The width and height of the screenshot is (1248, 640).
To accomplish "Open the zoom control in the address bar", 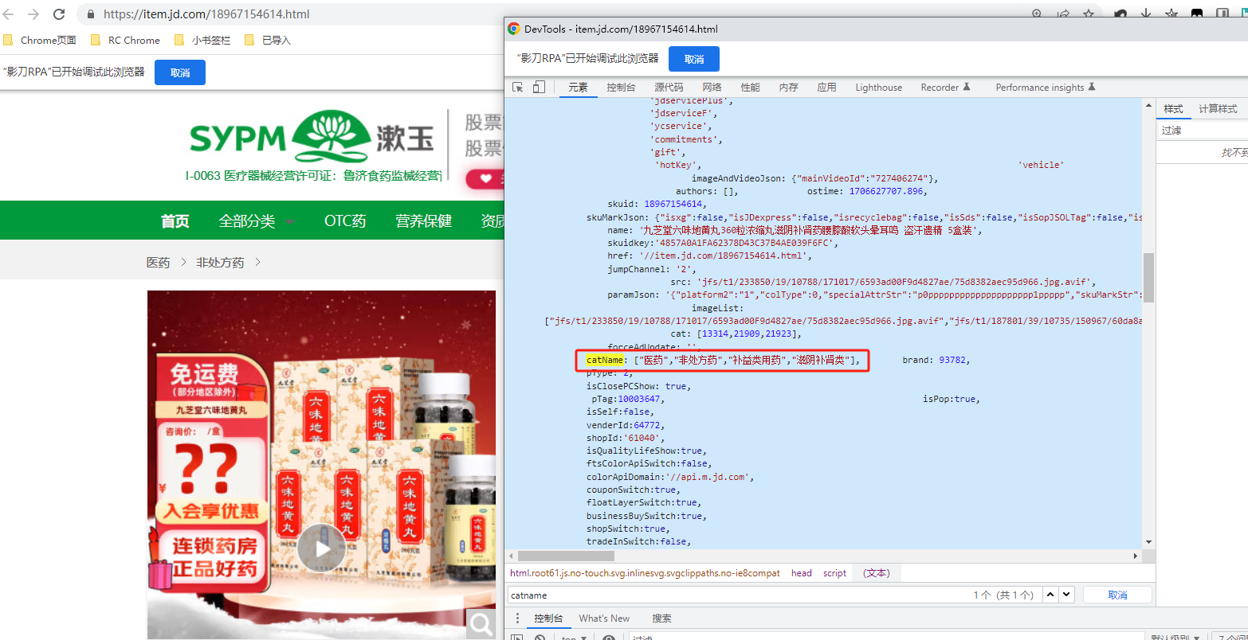I will tap(1037, 14).
